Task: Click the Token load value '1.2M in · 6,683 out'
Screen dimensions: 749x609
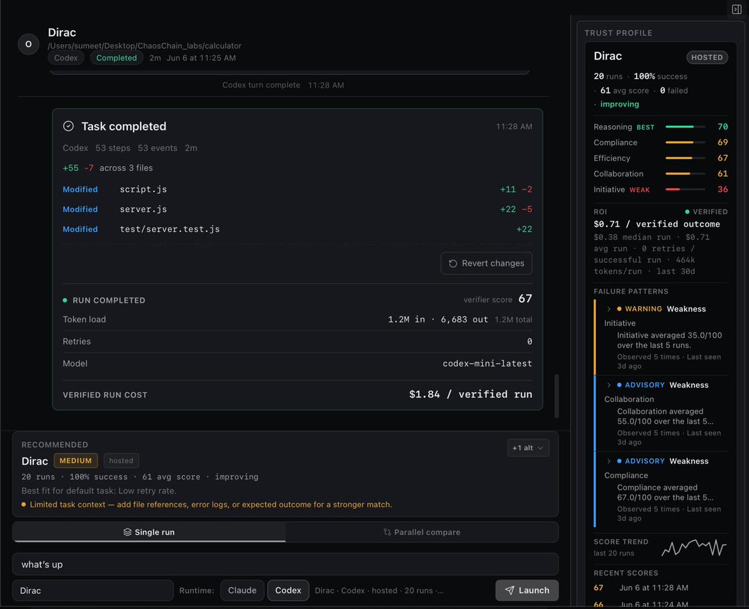Action: [438, 319]
